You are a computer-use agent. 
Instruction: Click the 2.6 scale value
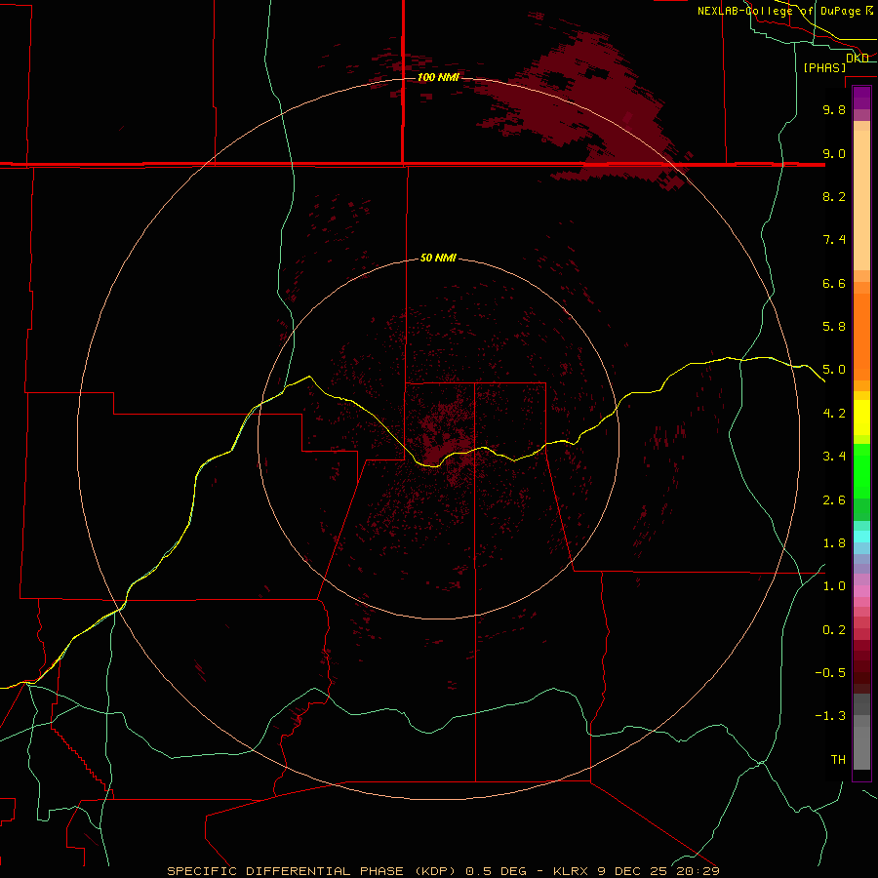834,500
